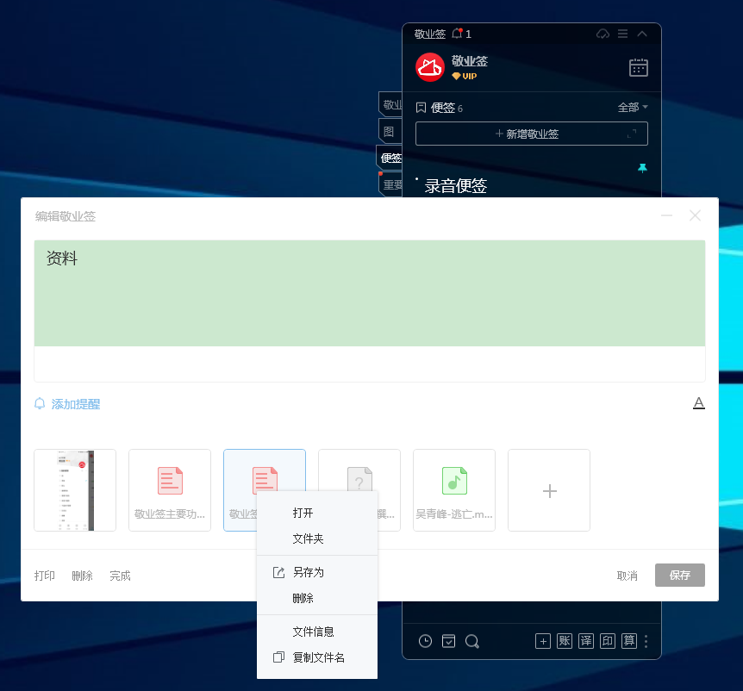Open the calendar icon in the 敬业签 panel
The width and height of the screenshot is (743, 691).
(639, 68)
